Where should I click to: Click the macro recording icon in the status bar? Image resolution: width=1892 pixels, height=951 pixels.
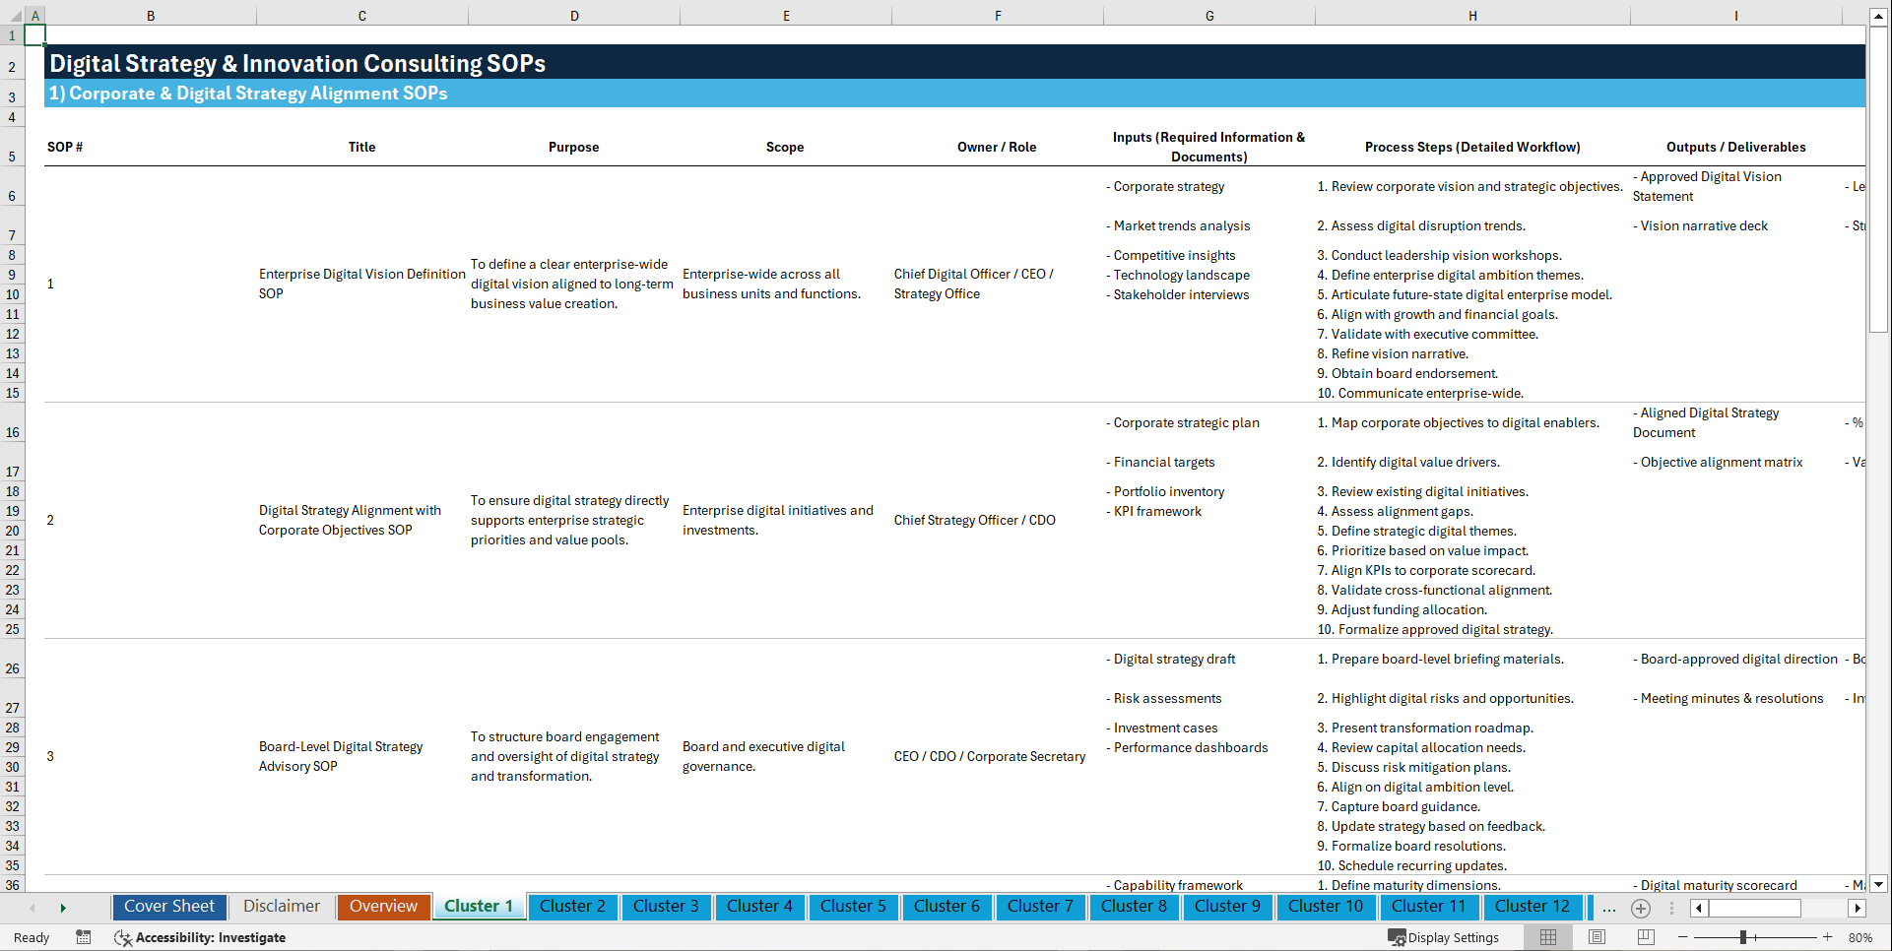84,937
